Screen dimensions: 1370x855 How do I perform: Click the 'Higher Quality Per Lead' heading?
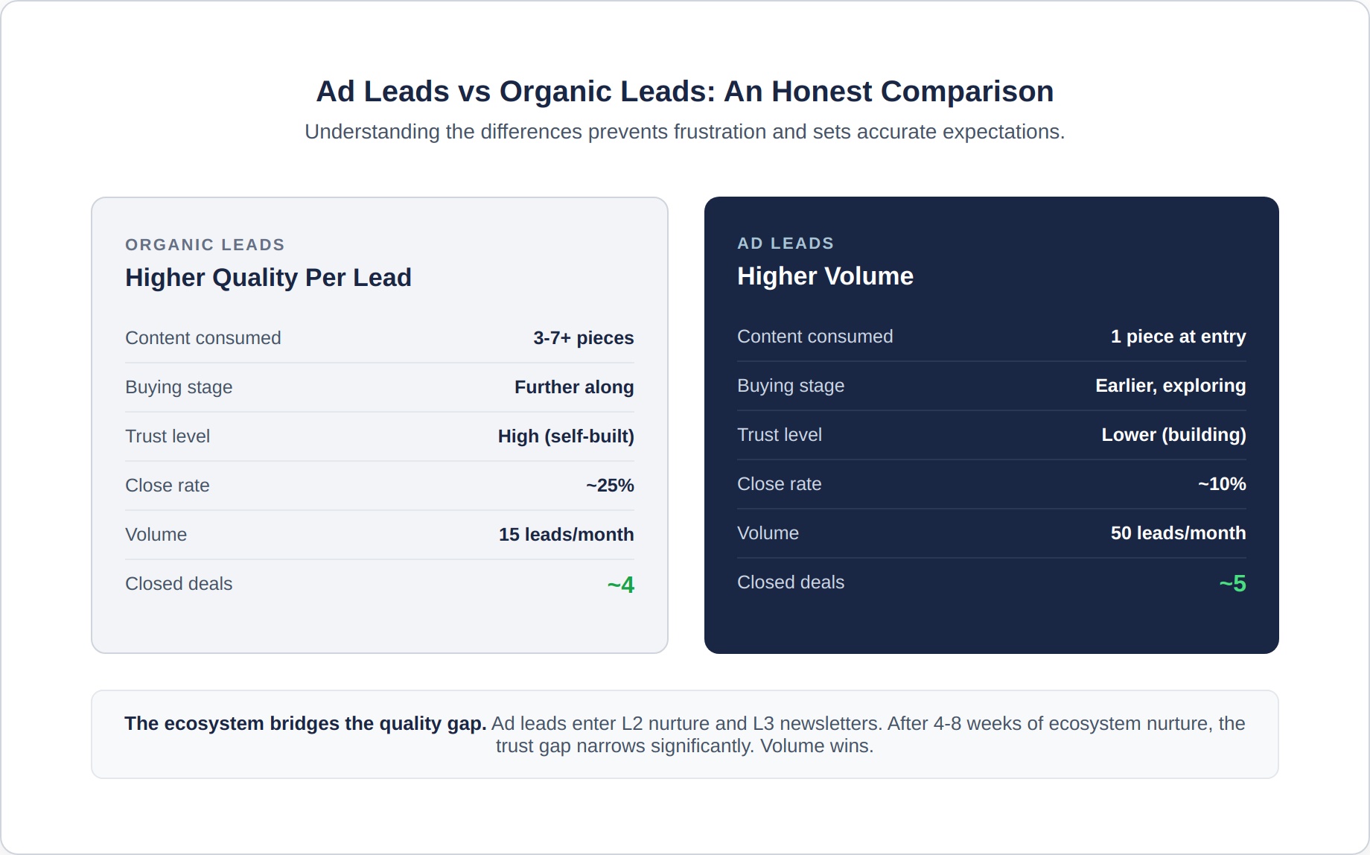(x=268, y=278)
